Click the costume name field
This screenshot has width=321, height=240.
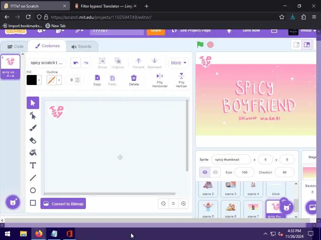47,63
